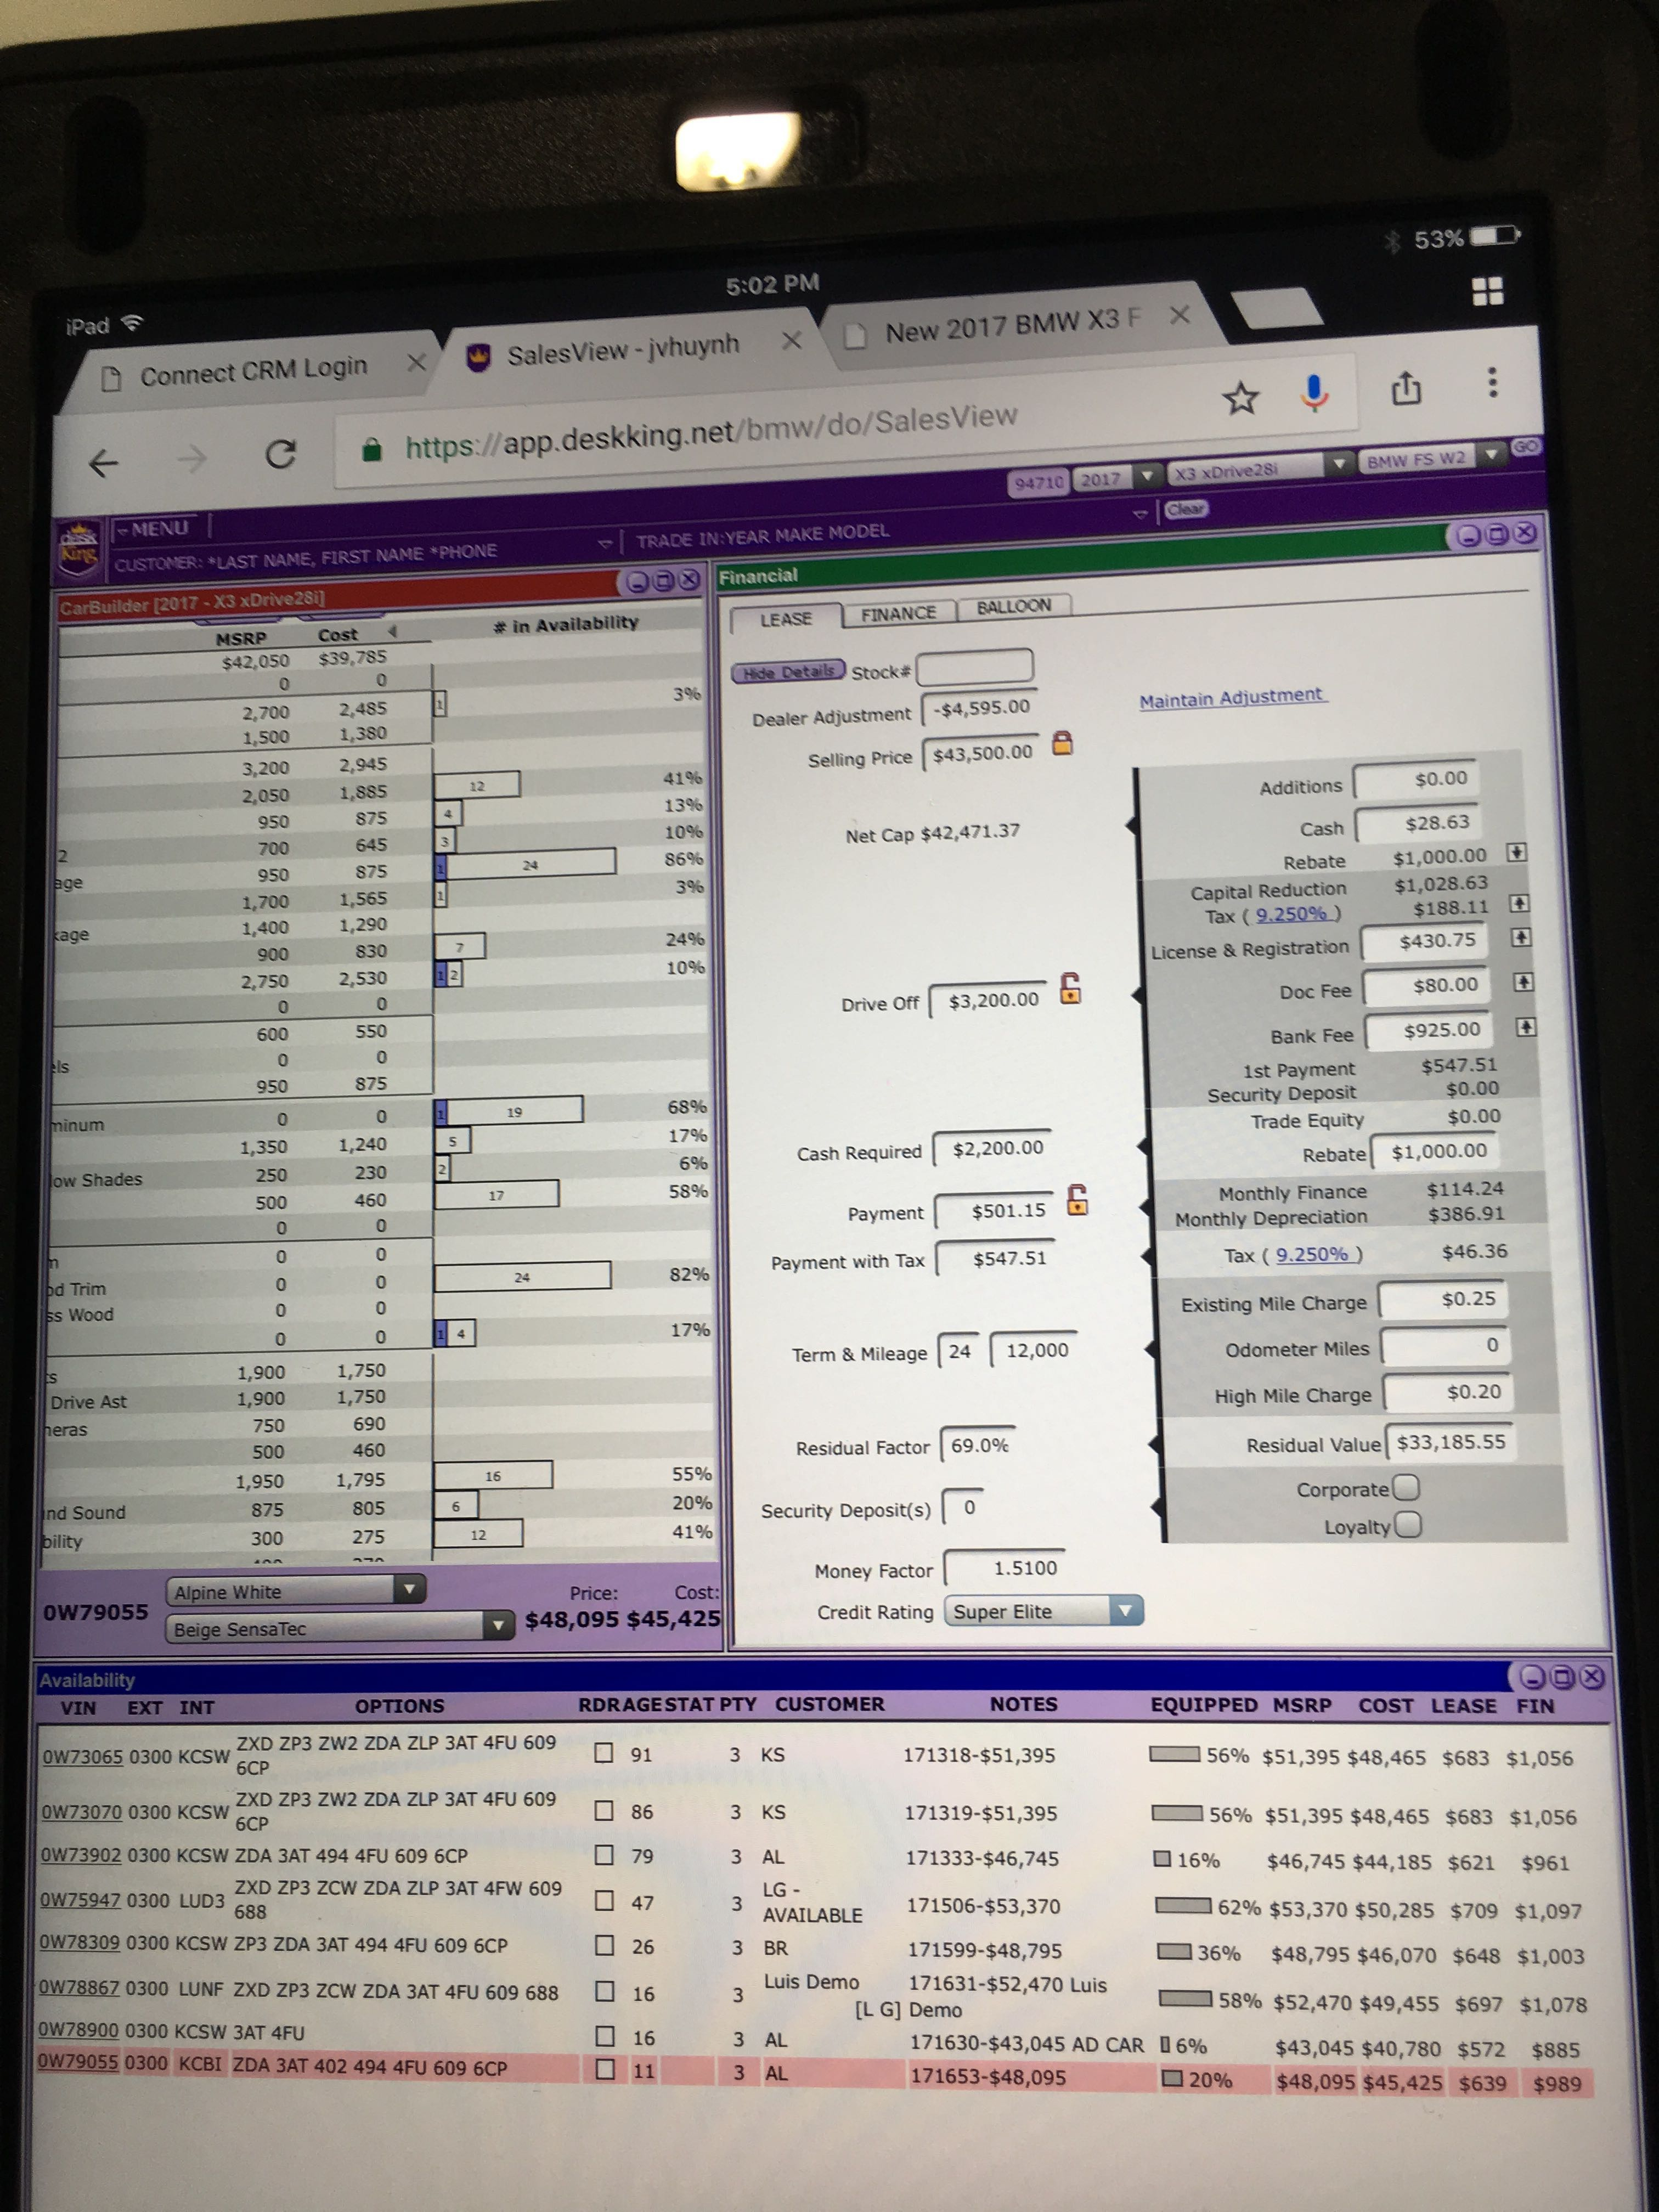Click the Hide Details button
Viewport: 1659px width, 2212px height.
[x=788, y=672]
